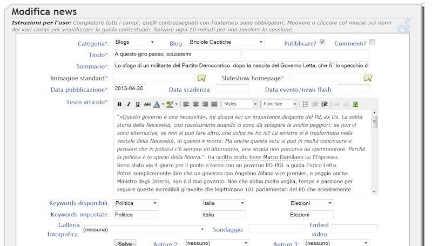
Task: Toggle italic formatting in the editor
Action: pos(129,104)
